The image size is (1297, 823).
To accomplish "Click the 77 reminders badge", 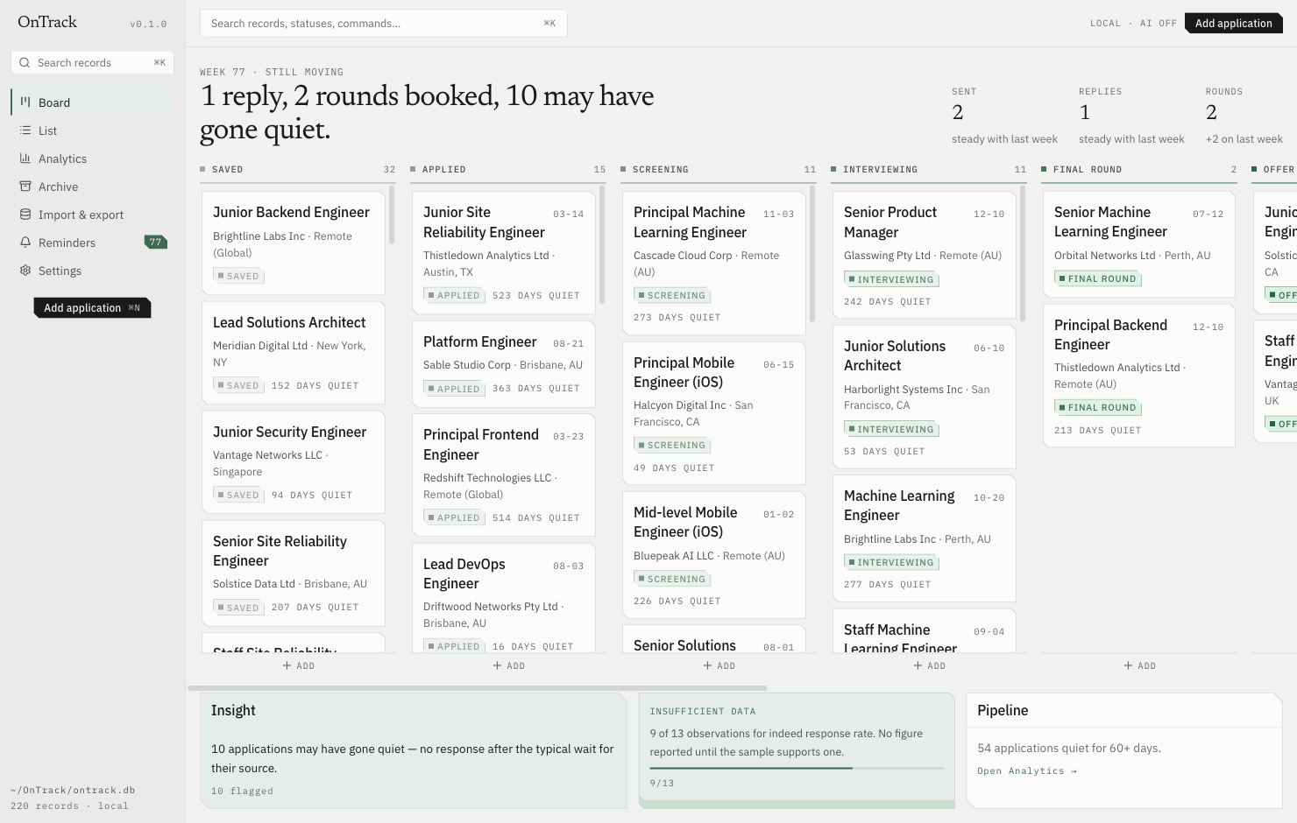I will [155, 243].
